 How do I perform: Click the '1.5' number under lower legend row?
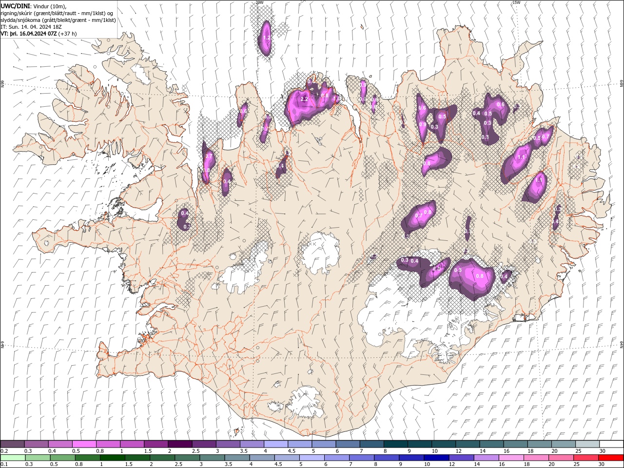(x=129, y=464)
